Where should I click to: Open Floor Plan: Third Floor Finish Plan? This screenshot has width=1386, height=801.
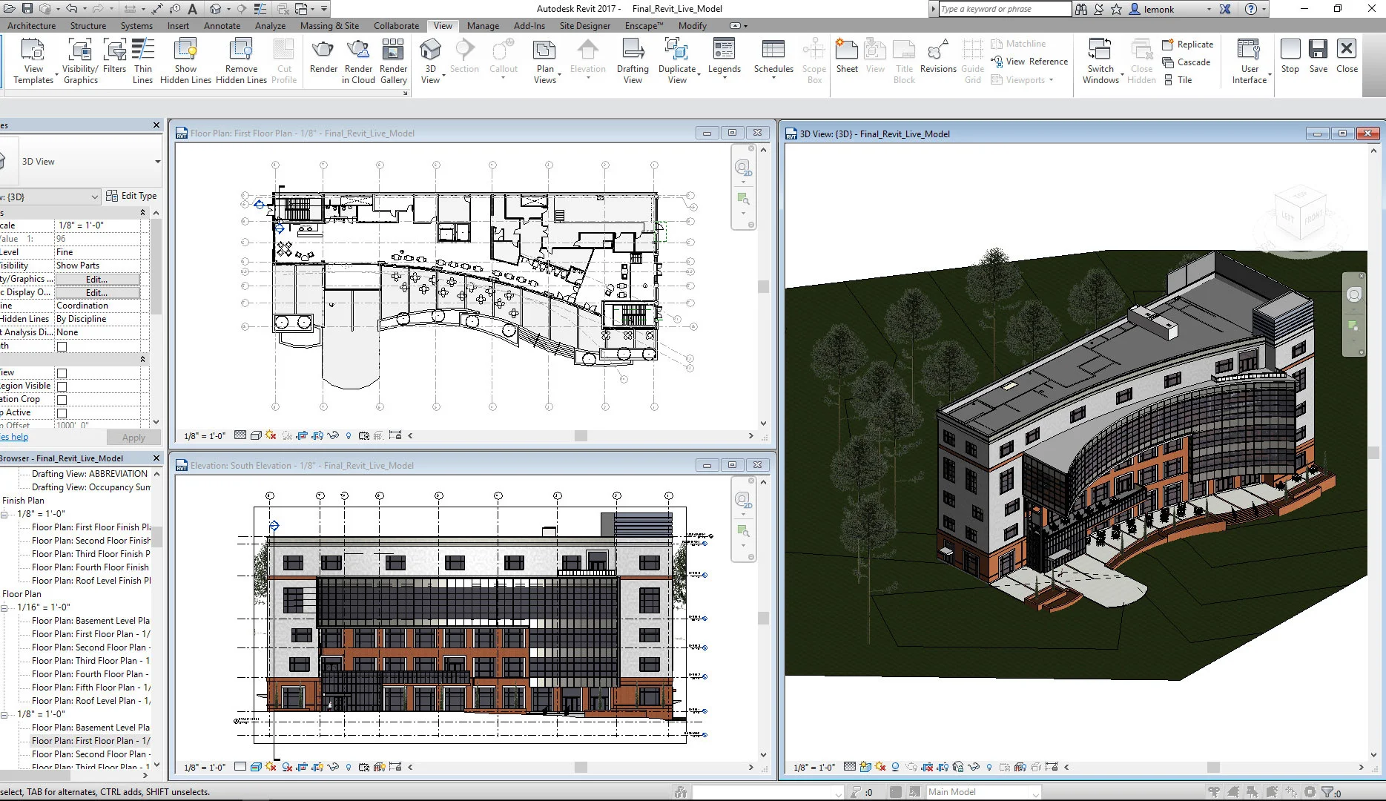point(90,554)
